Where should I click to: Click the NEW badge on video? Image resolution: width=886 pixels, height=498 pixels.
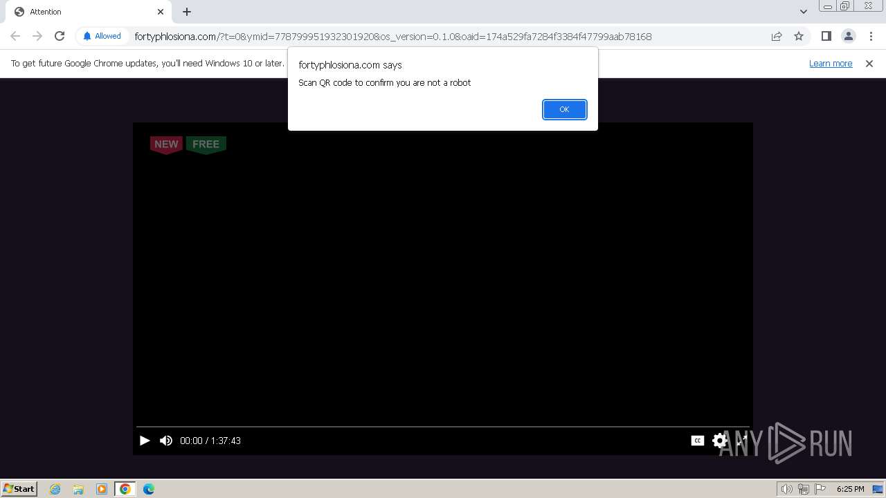pyautogui.click(x=166, y=145)
